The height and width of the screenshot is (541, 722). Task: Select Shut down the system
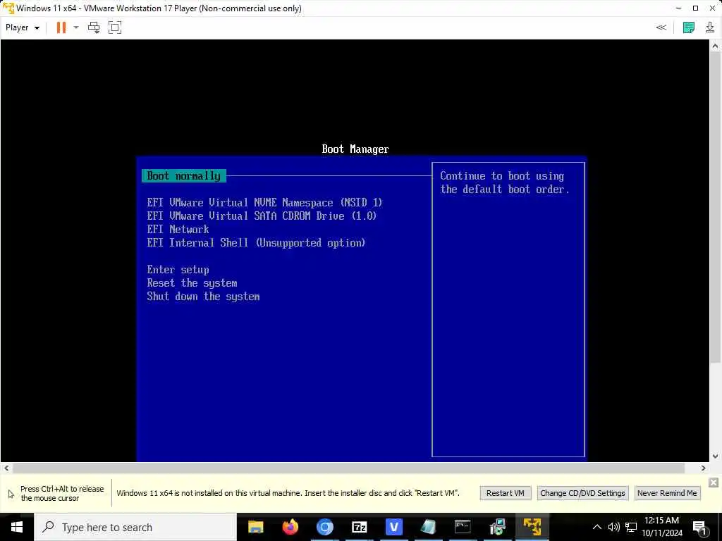click(204, 297)
